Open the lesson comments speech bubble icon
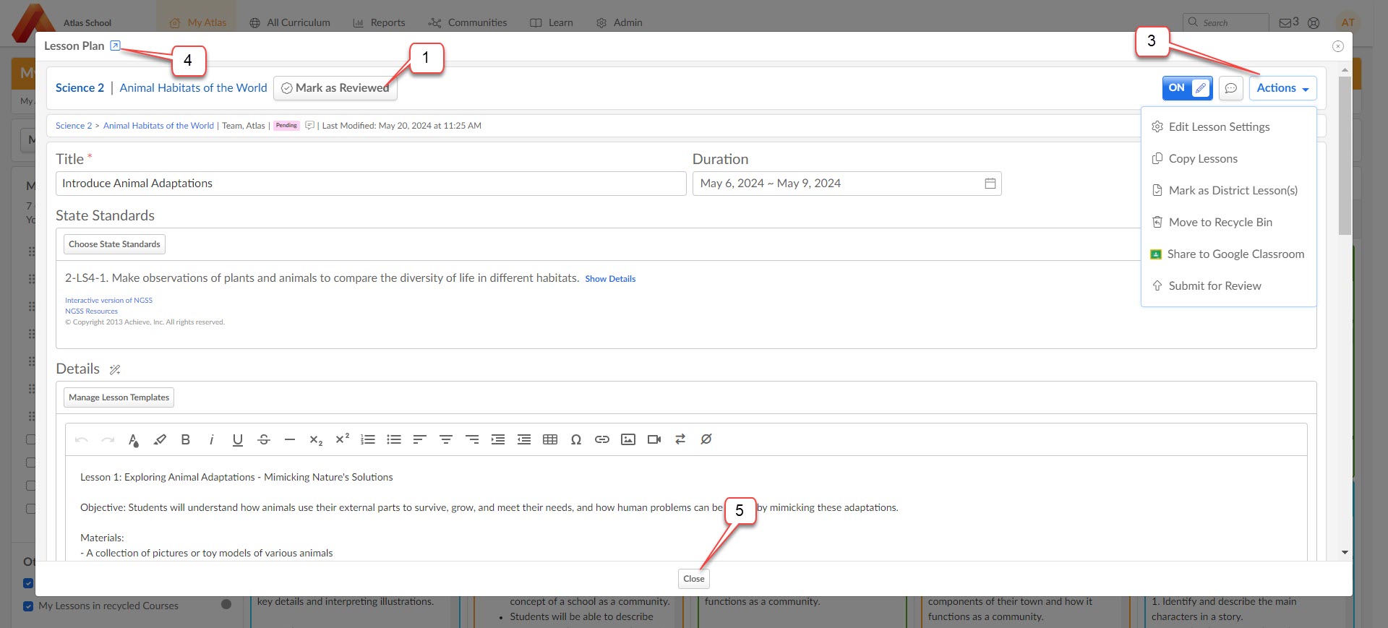1388x628 pixels. pos(1230,88)
